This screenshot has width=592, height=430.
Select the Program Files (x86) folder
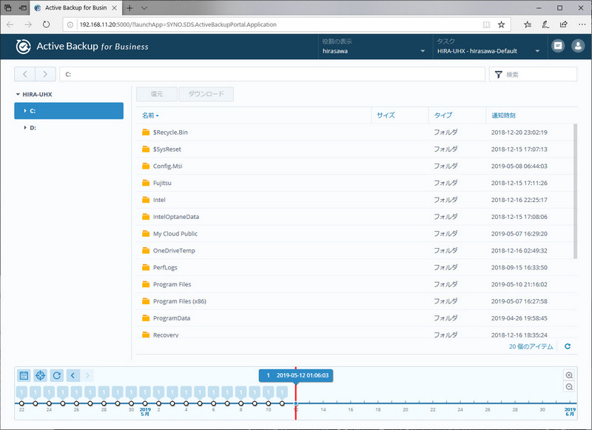tap(355, 301)
